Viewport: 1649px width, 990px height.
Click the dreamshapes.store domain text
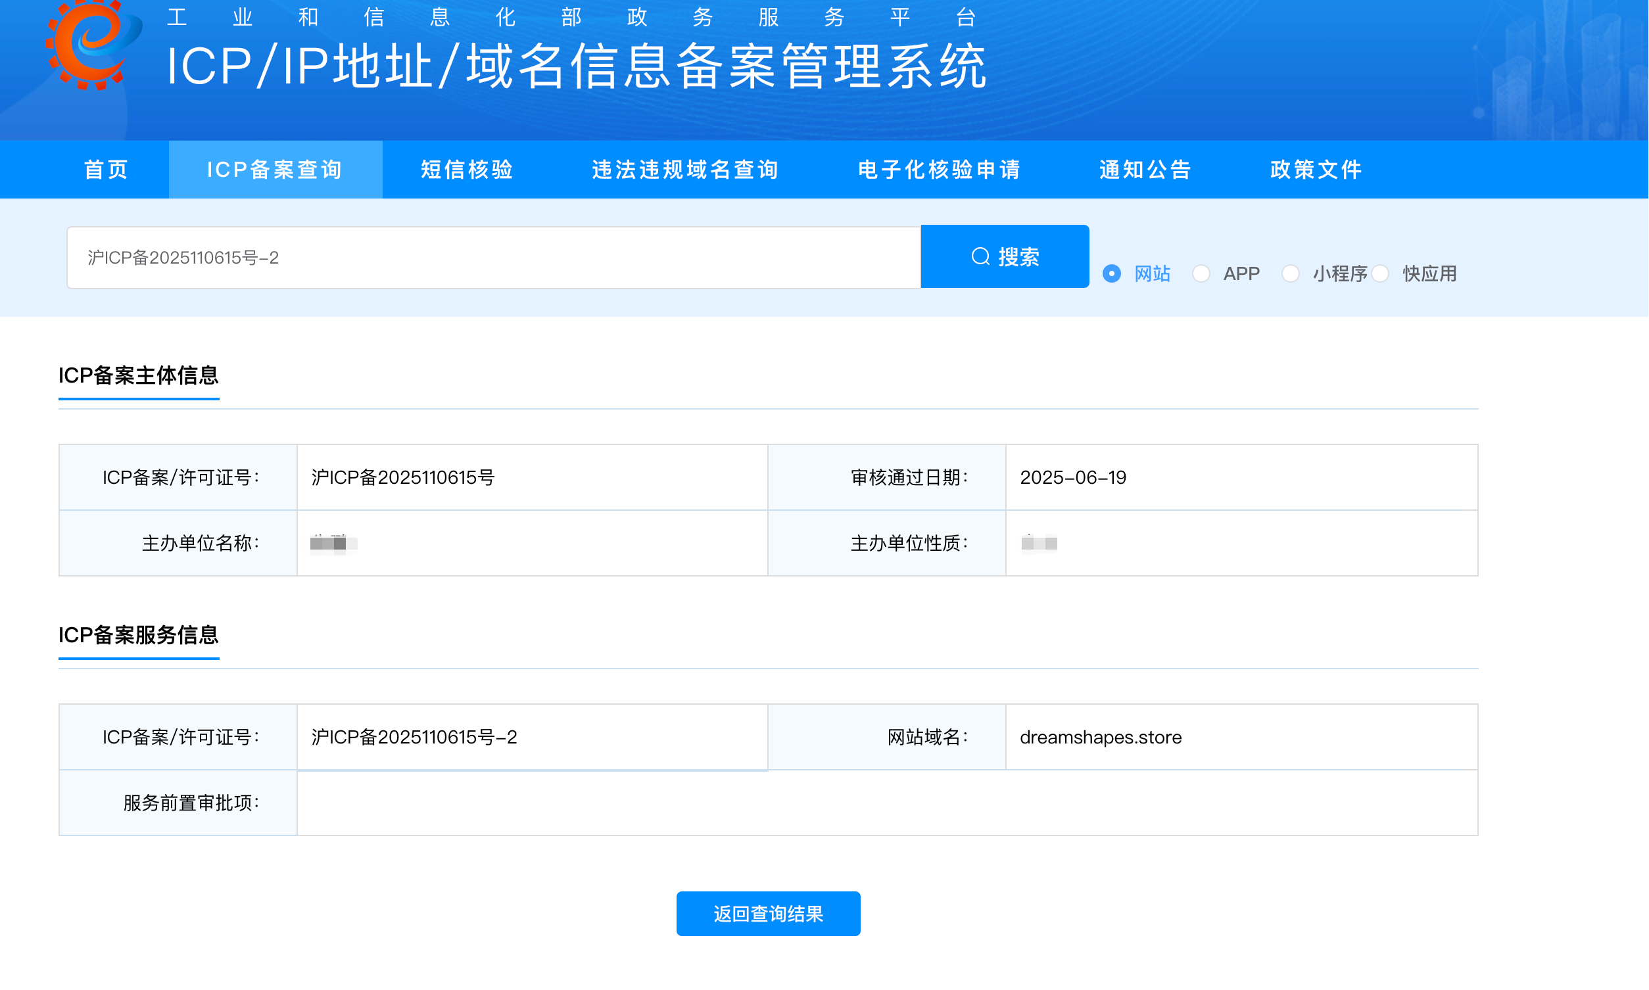point(1101,737)
